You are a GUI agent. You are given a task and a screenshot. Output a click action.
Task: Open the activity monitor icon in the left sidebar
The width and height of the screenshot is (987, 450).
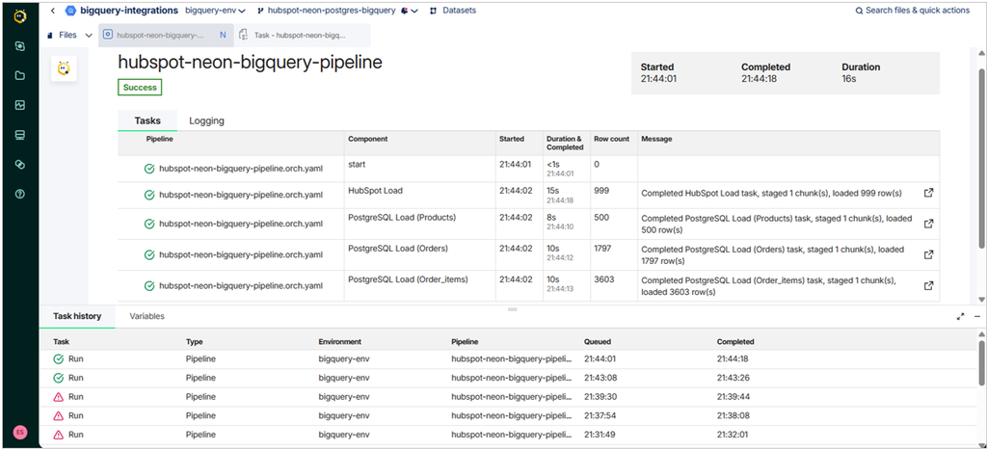[x=19, y=105]
